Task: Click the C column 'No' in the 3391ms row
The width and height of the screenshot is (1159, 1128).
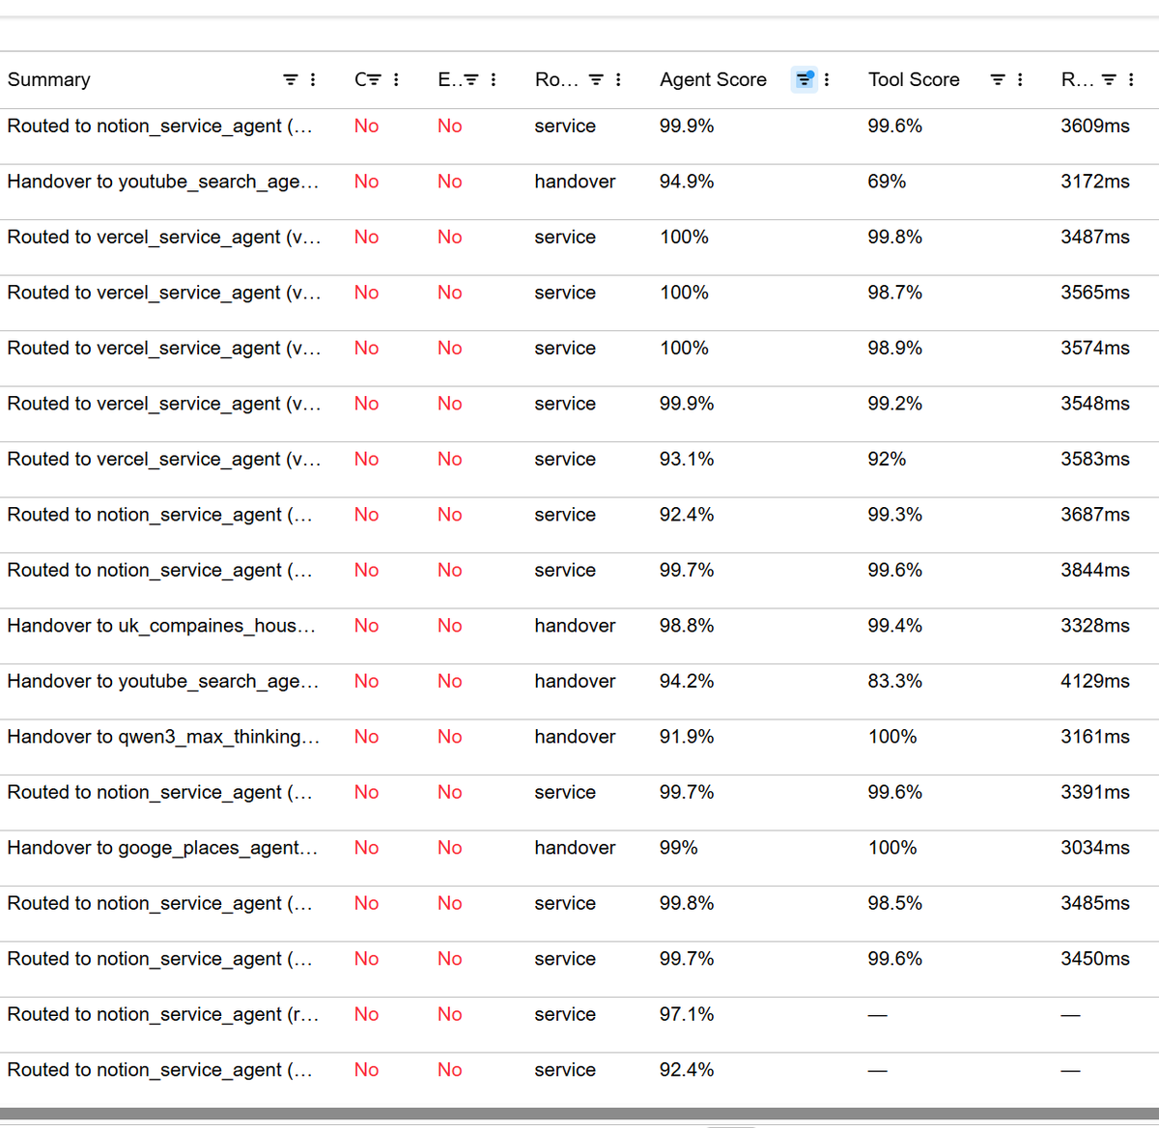Action: point(366,793)
